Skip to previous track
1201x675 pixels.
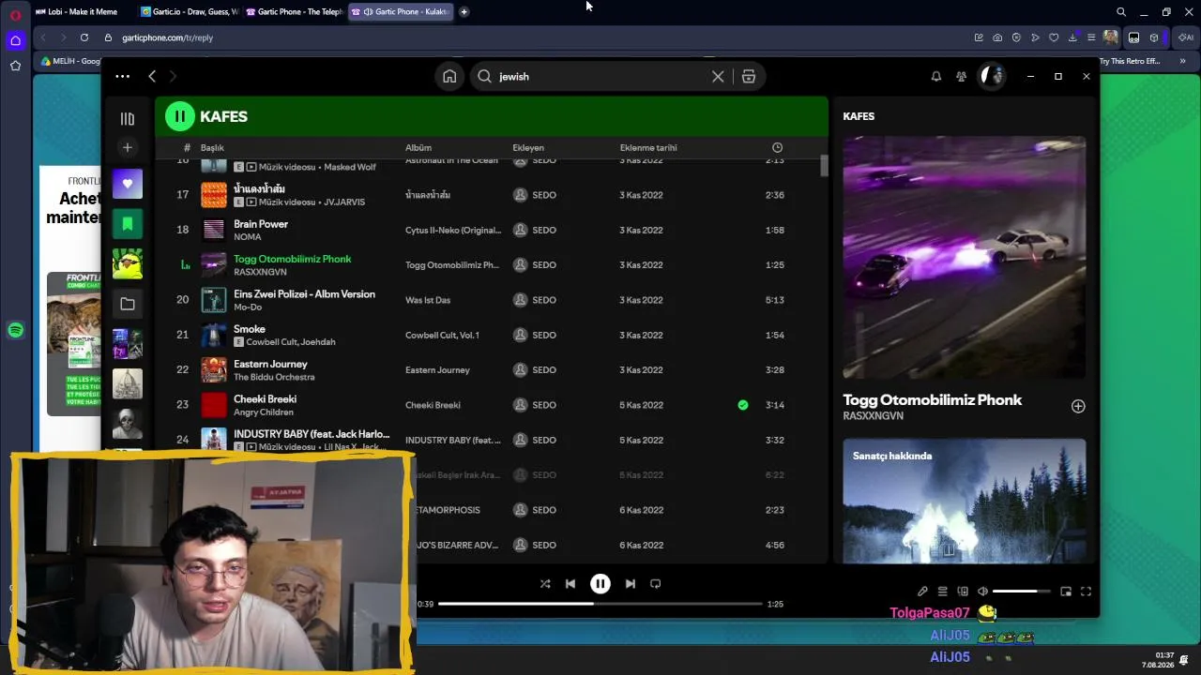pyautogui.click(x=570, y=584)
